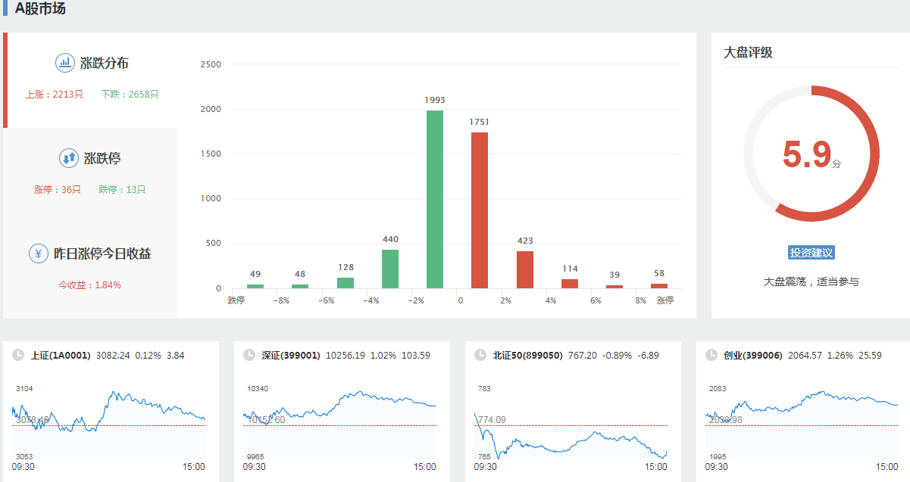The width and height of the screenshot is (910, 482).
Task: Click the 昨日涨停今日收益 yen icon
Action: [39, 253]
